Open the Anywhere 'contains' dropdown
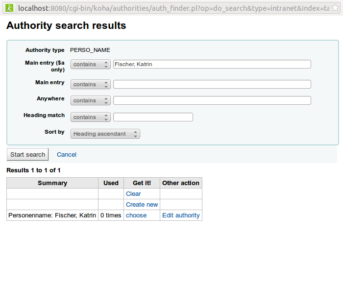 pyautogui.click(x=91, y=100)
